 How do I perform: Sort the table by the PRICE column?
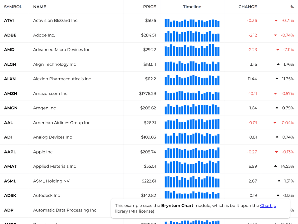point(150,7)
